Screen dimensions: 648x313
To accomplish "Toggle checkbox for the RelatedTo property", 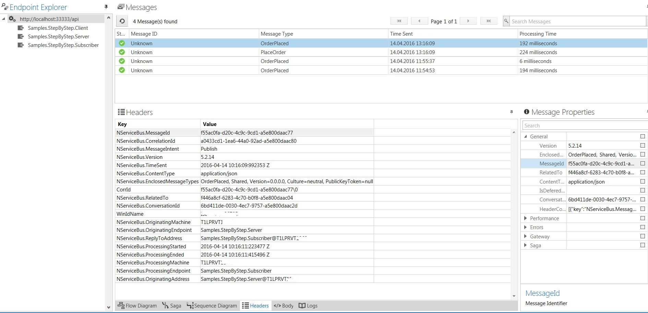I will point(643,172).
